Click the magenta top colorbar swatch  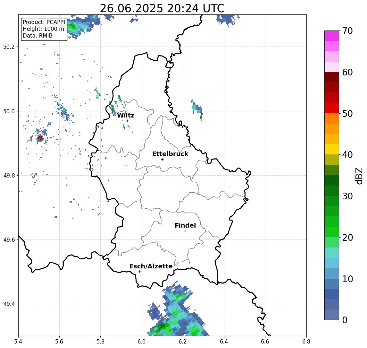332,36
